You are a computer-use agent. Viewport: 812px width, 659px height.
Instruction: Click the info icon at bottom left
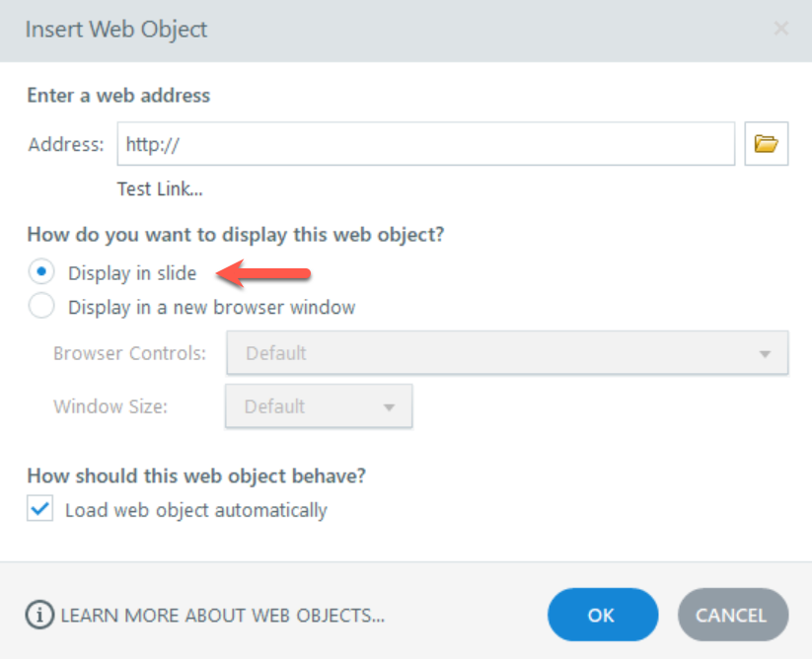(39, 615)
